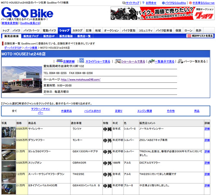The height and width of the screenshot is (195, 216).
Task: Switch to the 記事 tab
Action: [89, 31]
